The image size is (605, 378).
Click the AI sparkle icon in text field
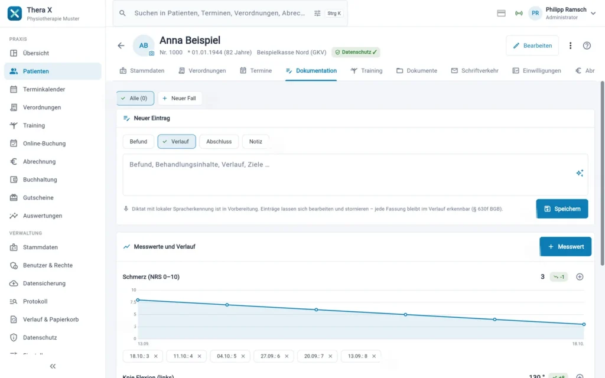pyautogui.click(x=580, y=173)
